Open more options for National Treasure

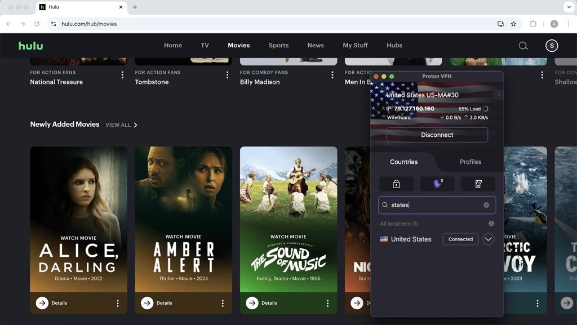click(x=122, y=75)
